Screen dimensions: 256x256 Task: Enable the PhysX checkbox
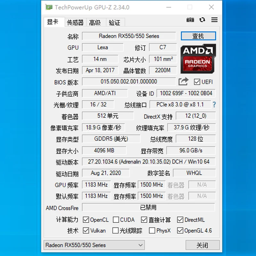tap(152, 230)
